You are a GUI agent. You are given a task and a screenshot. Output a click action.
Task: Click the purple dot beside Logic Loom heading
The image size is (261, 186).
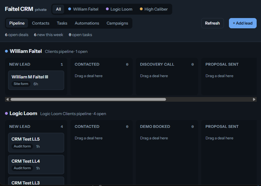[6, 113]
